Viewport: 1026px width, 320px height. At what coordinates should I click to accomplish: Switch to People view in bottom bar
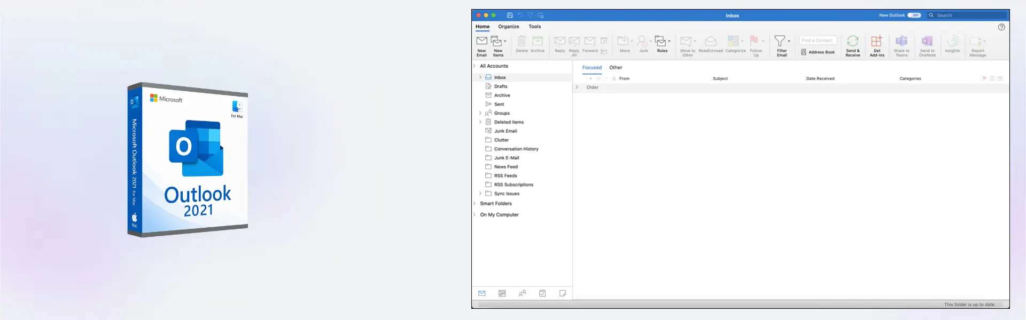(x=522, y=293)
